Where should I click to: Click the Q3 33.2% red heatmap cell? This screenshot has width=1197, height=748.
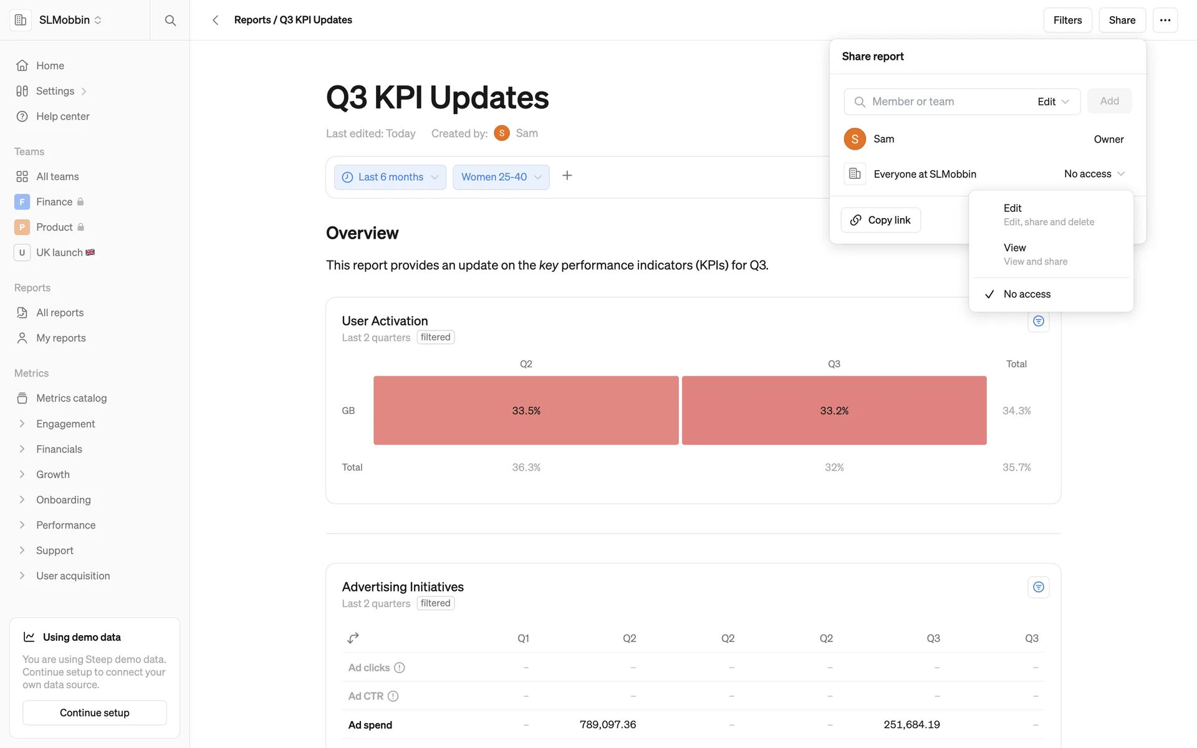834,410
